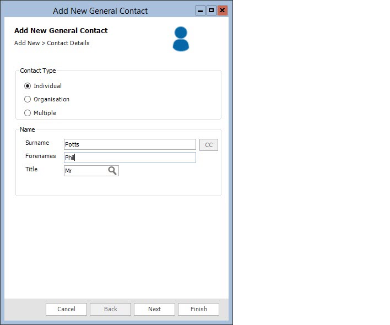Cancel adding the new contact
The width and height of the screenshot is (390, 325).
(x=66, y=309)
